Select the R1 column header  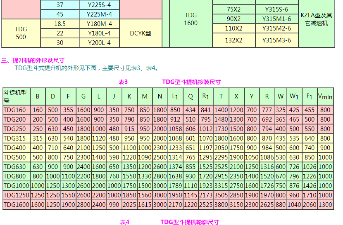[206, 96]
